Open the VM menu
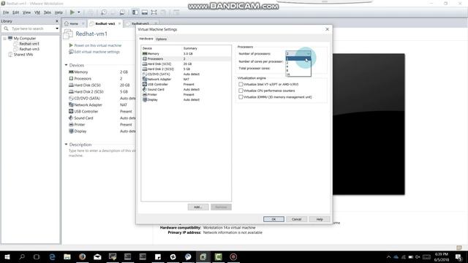 (37, 12)
